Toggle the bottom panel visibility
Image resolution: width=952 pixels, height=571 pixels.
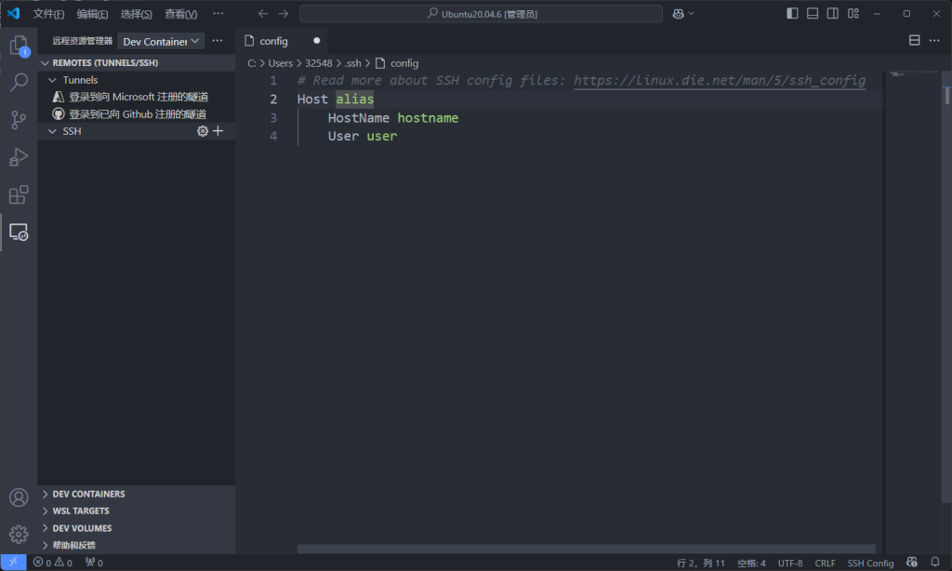813,14
